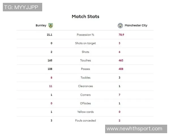Click Manchester City's 463 touches value

point(121,60)
